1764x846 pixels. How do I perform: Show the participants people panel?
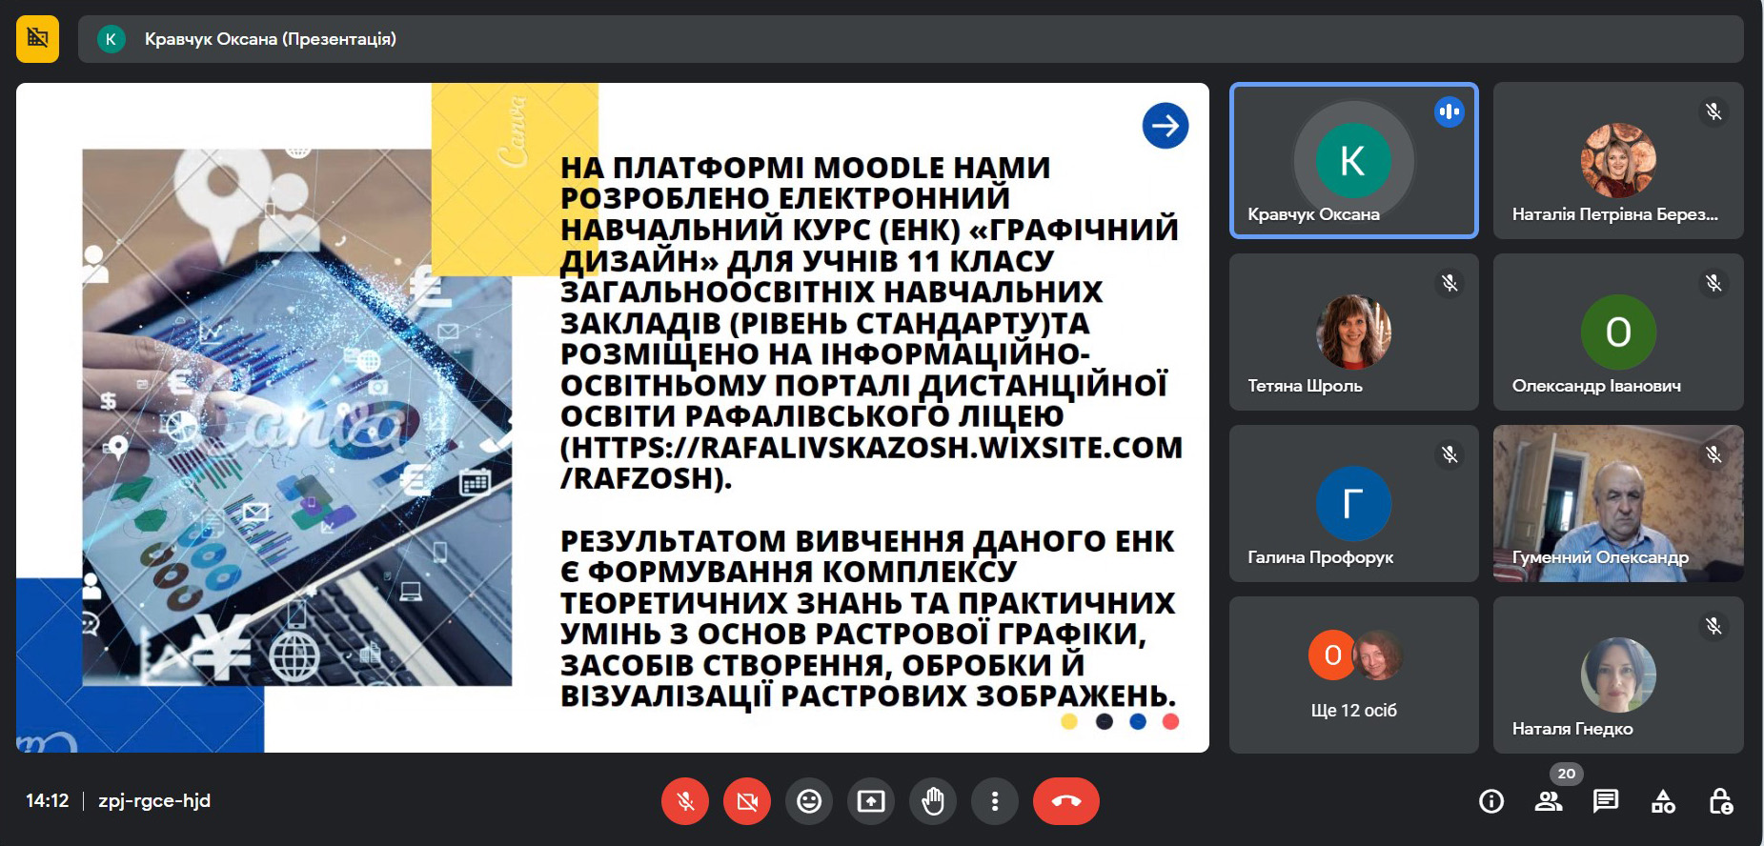(x=1549, y=801)
